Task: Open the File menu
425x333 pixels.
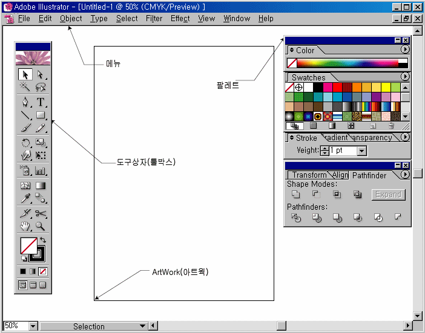Action: click(x=24, y=19)
